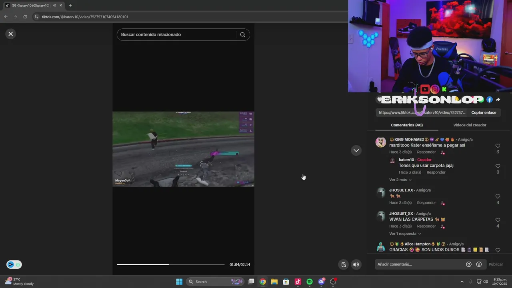Close the katerv10 browser tab
Viewport: 512px width, 288px height.
[x=61, y=6]
